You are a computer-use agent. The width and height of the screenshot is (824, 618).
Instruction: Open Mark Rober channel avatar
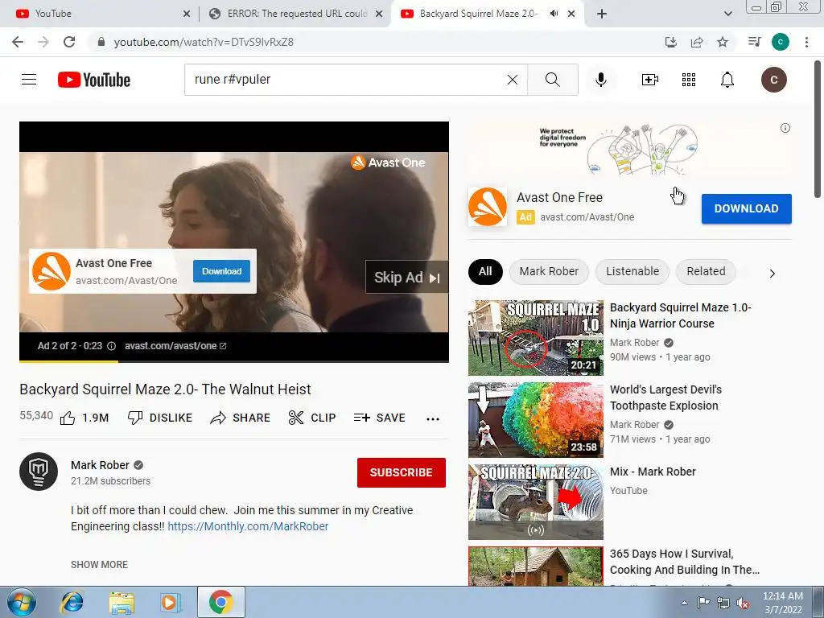click(39, 472)
